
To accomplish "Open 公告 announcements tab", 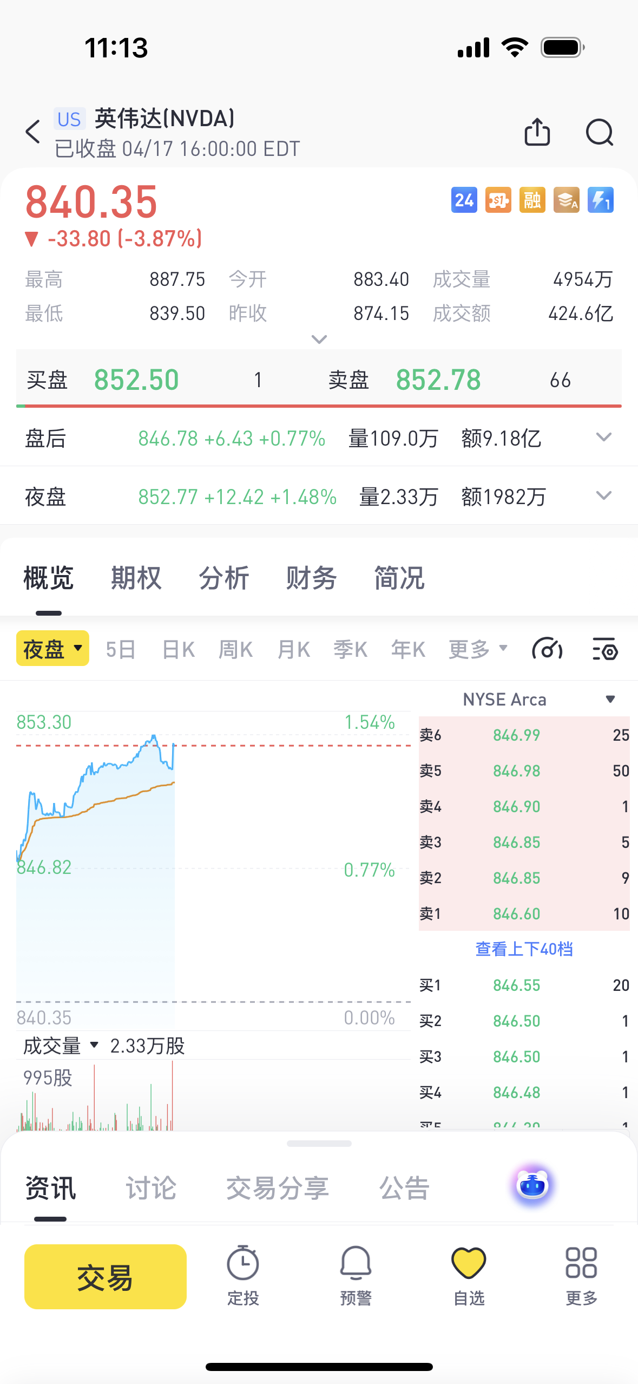I will click(x=404, y=1189).
